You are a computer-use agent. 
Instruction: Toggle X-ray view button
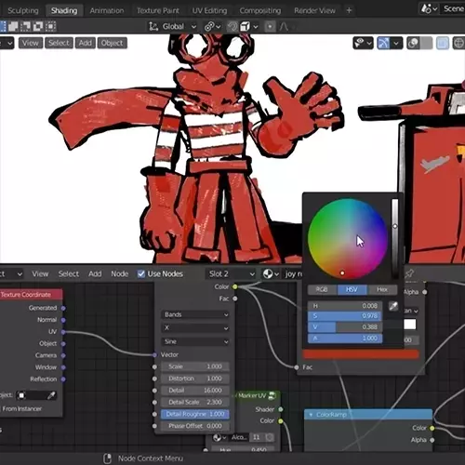click(x=443, y=43)
